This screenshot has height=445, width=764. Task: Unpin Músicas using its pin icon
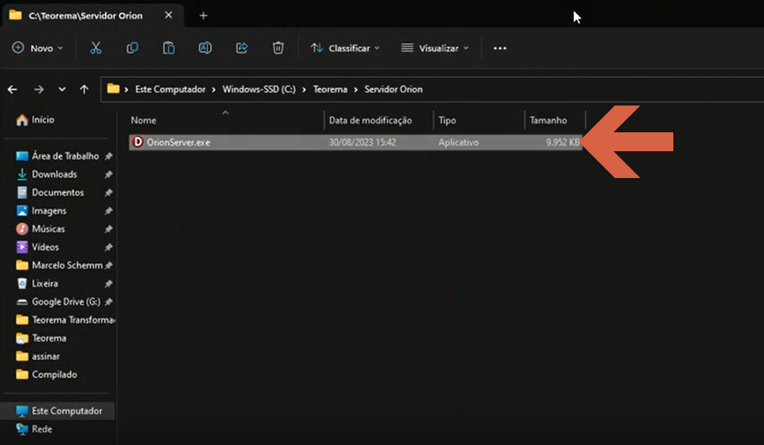(x=108, y=229)
